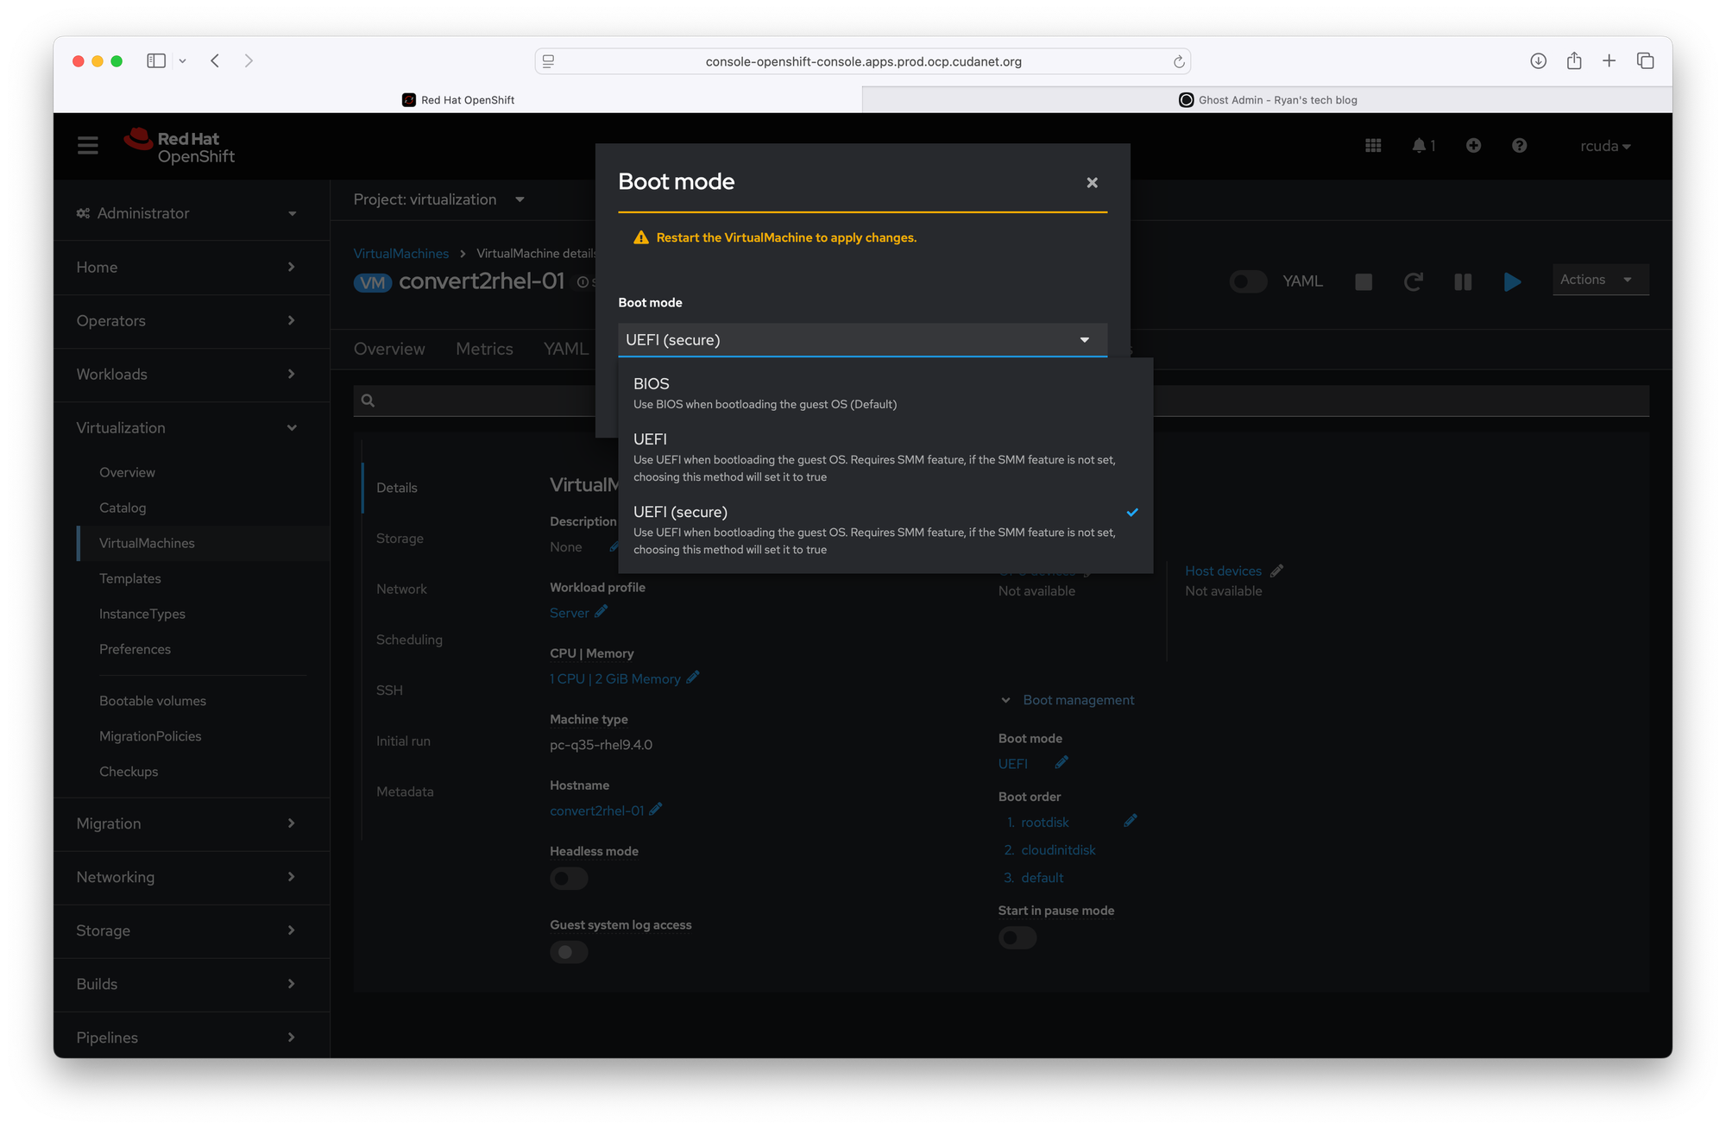The image size is (1726, 1129).
Task: Open Preferences nav item
Action: tap(135, 649)
